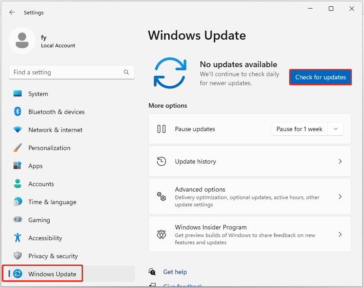Select the Accessibility icon
The width and height of the screenshot is (364, 288).
(x=17, y=238)
